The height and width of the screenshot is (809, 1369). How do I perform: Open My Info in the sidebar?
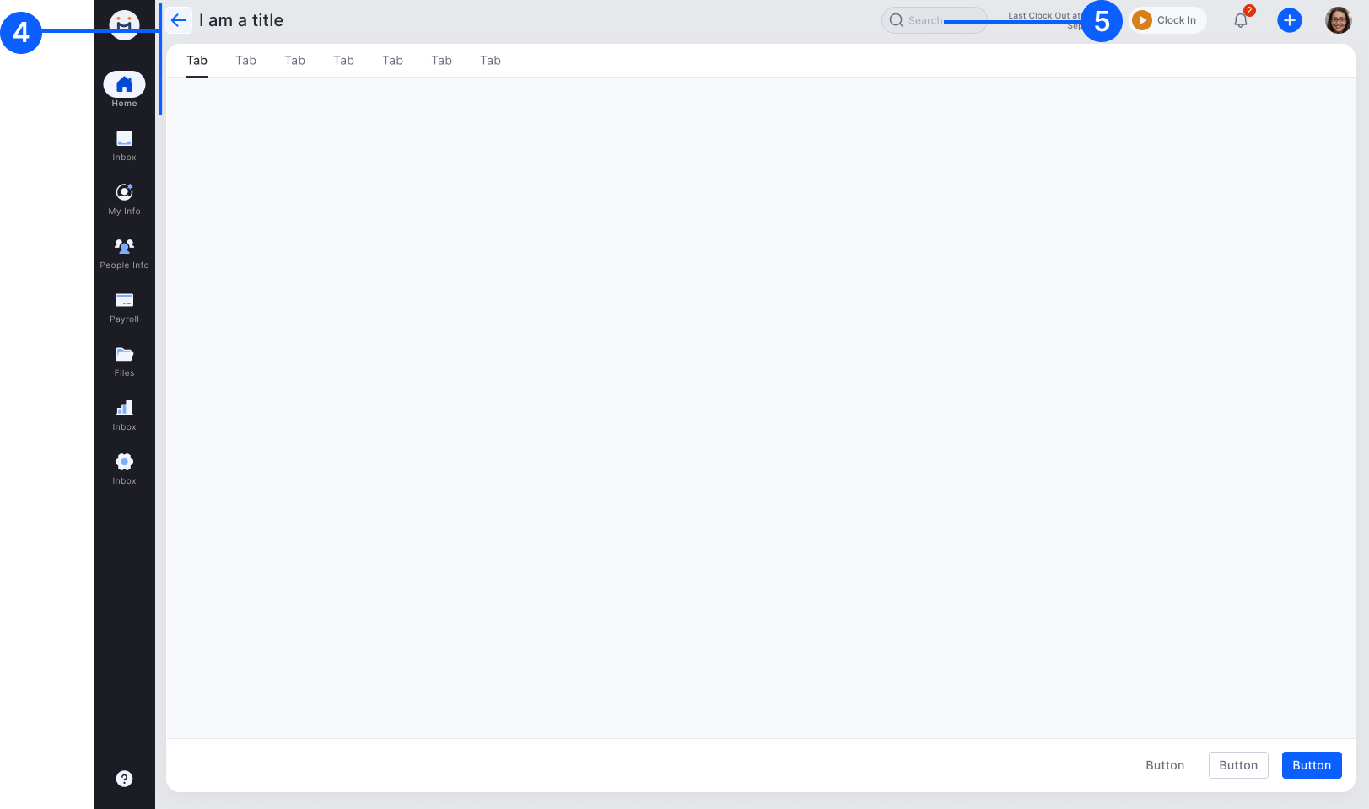tap(124, 198)
